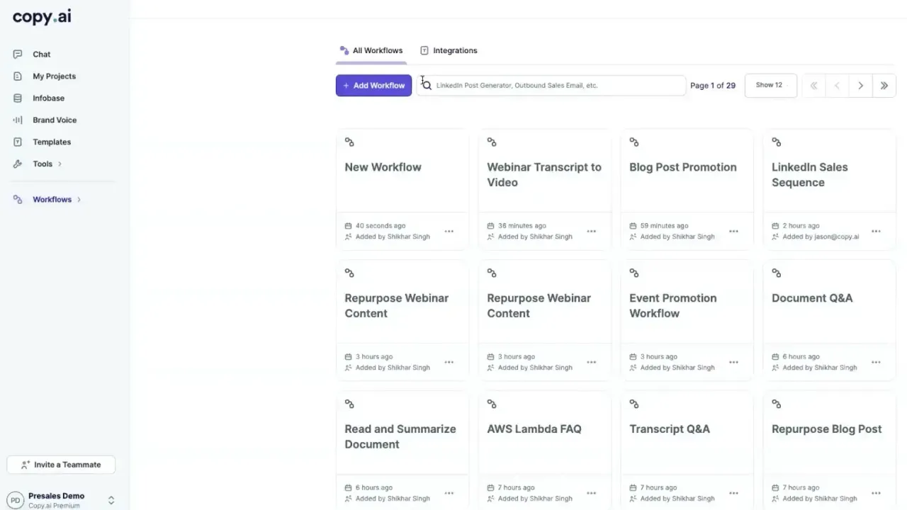Open Infobase from the sidebar
This screenshot has width=907, height=510.
48,98
